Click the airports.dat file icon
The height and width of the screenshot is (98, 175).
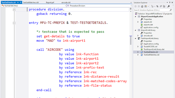[142, 25]
